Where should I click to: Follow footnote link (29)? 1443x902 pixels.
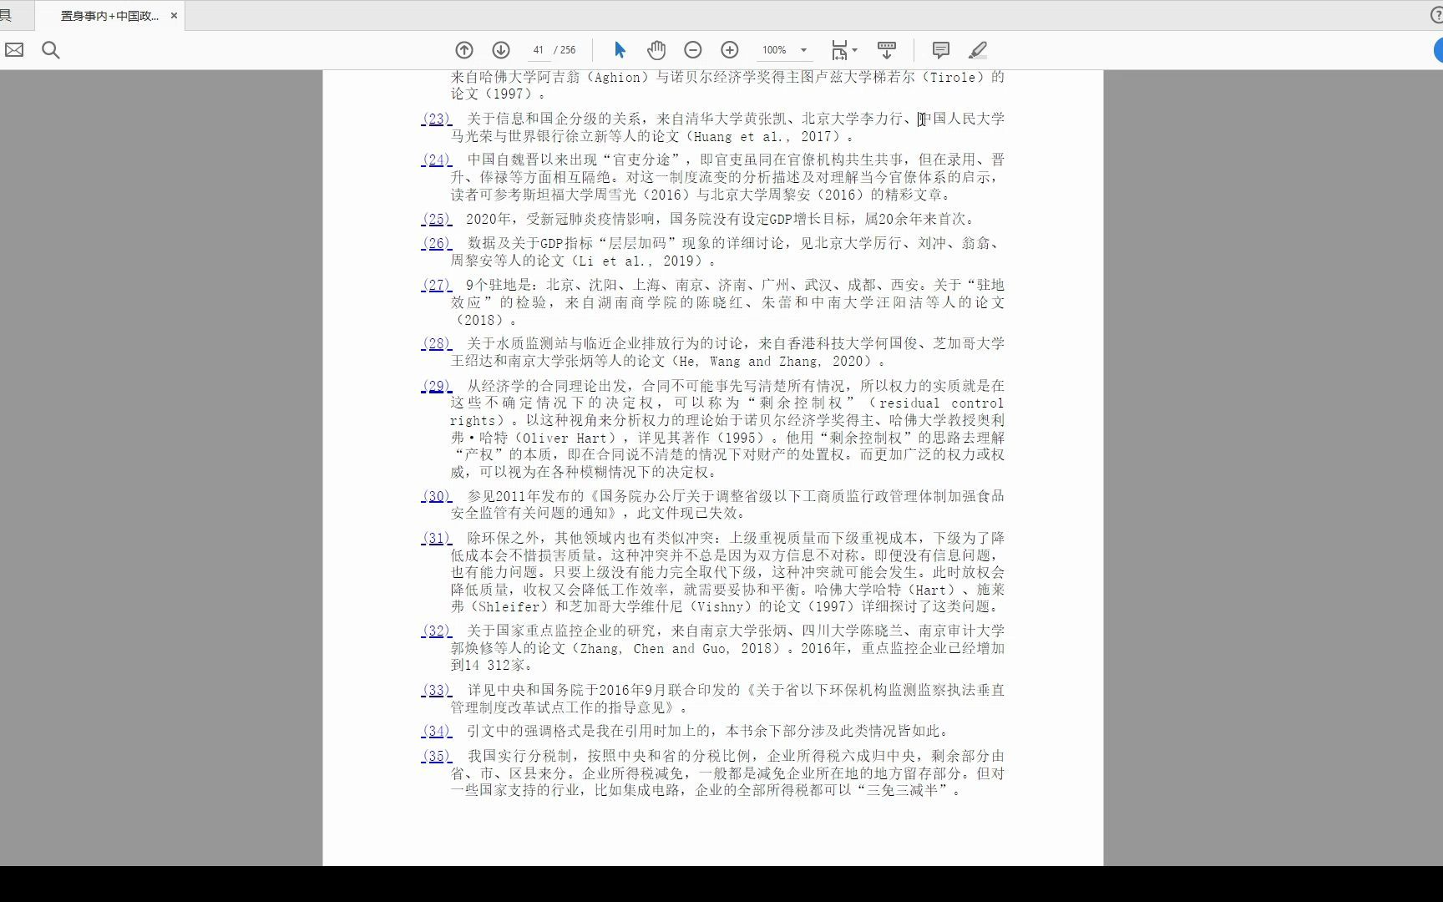437,386
